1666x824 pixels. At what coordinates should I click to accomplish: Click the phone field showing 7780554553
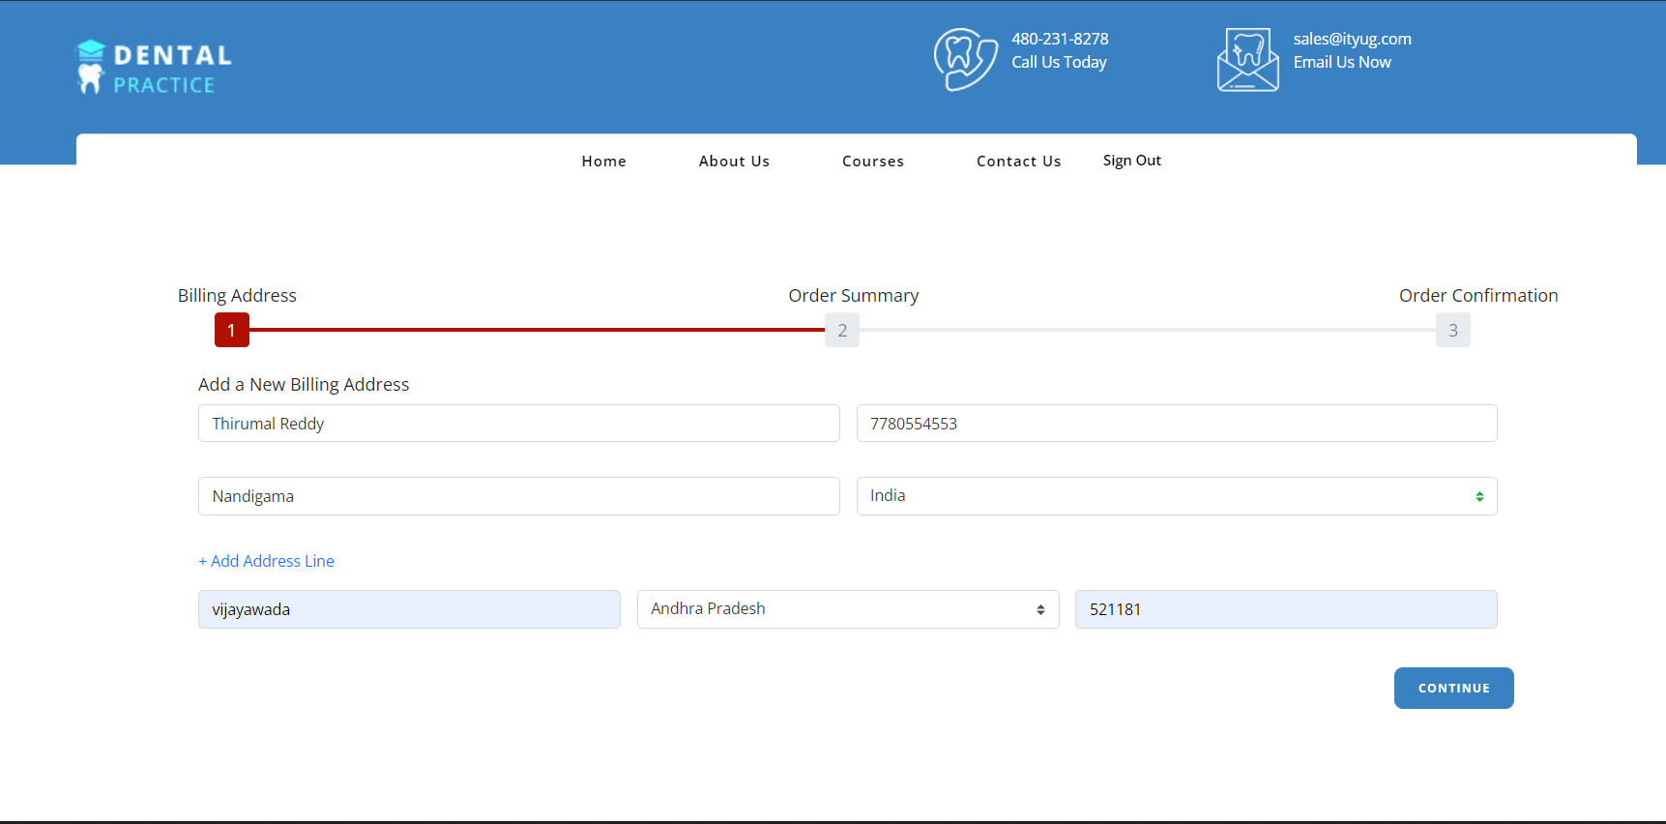1176,424
